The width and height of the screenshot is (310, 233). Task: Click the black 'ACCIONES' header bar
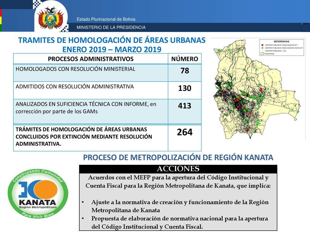point(178,169)
